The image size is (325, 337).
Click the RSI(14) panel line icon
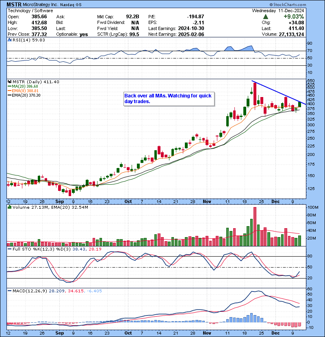click(x=9, y=40)
